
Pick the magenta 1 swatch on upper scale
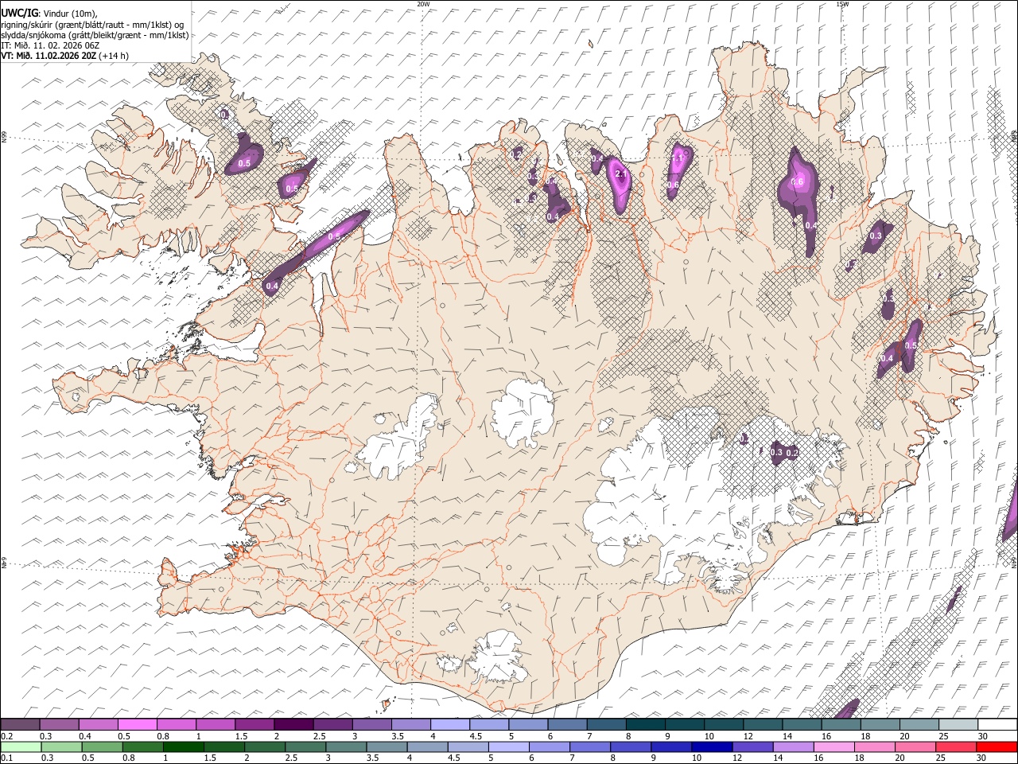point(215,725)
